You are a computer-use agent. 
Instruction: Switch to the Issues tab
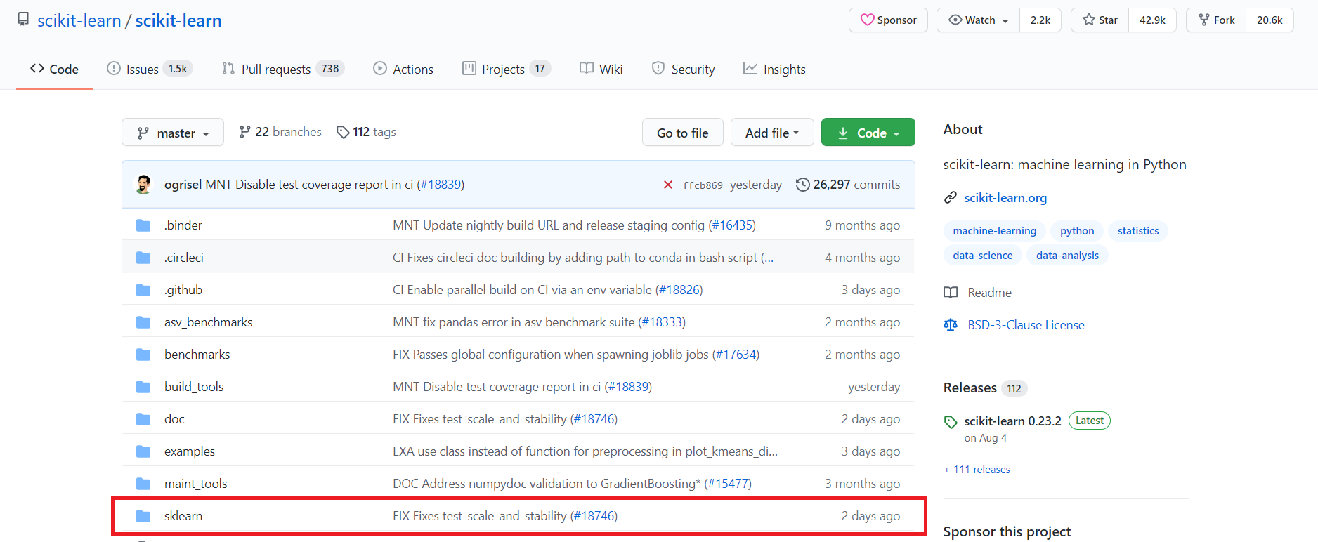[149, 69]
